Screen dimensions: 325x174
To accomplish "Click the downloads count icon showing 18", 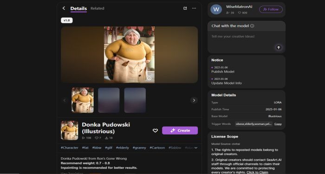I will [x=106, y=138].
